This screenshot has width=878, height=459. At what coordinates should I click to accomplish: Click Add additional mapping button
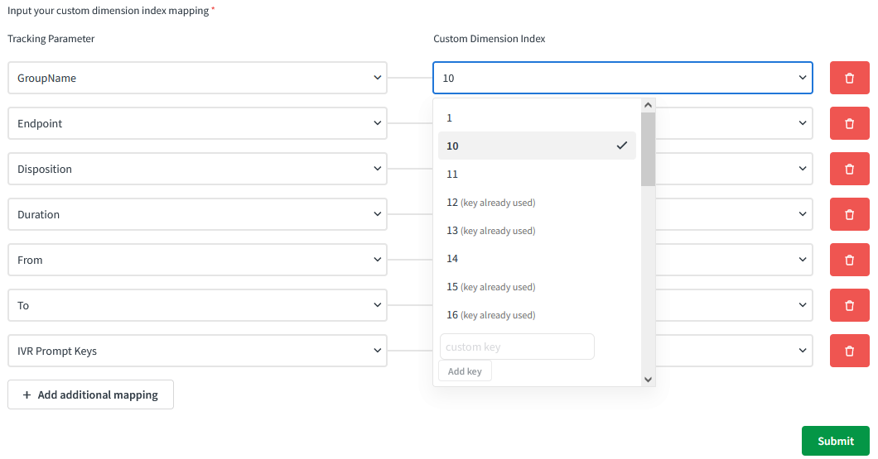click(90, 394)
